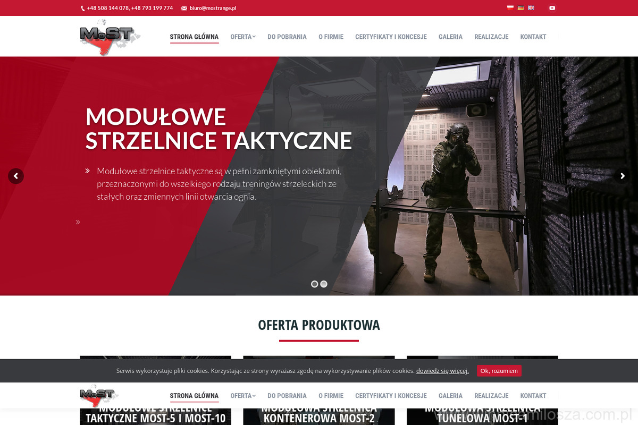Open the YouTube channel icon

click(552, 8)
